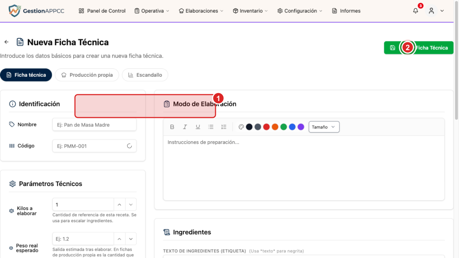Pick the orange text color
The image size is (459, 258).
pyautogui.click(x=275, y=127)
